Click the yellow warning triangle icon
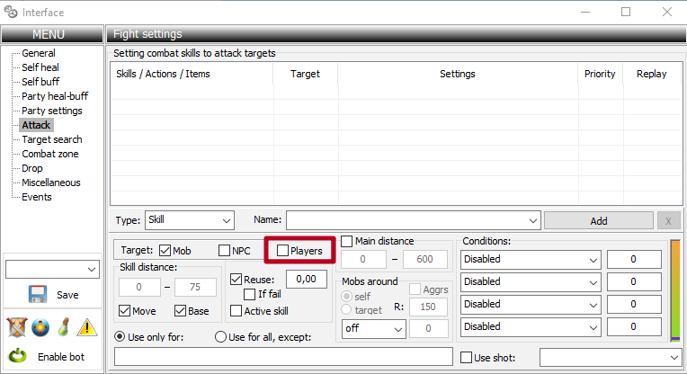 click(x=87, y=326)
